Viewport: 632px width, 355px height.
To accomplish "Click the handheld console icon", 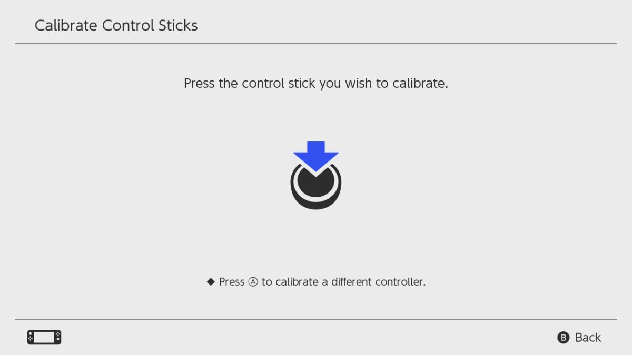I will tap(44, 337).
